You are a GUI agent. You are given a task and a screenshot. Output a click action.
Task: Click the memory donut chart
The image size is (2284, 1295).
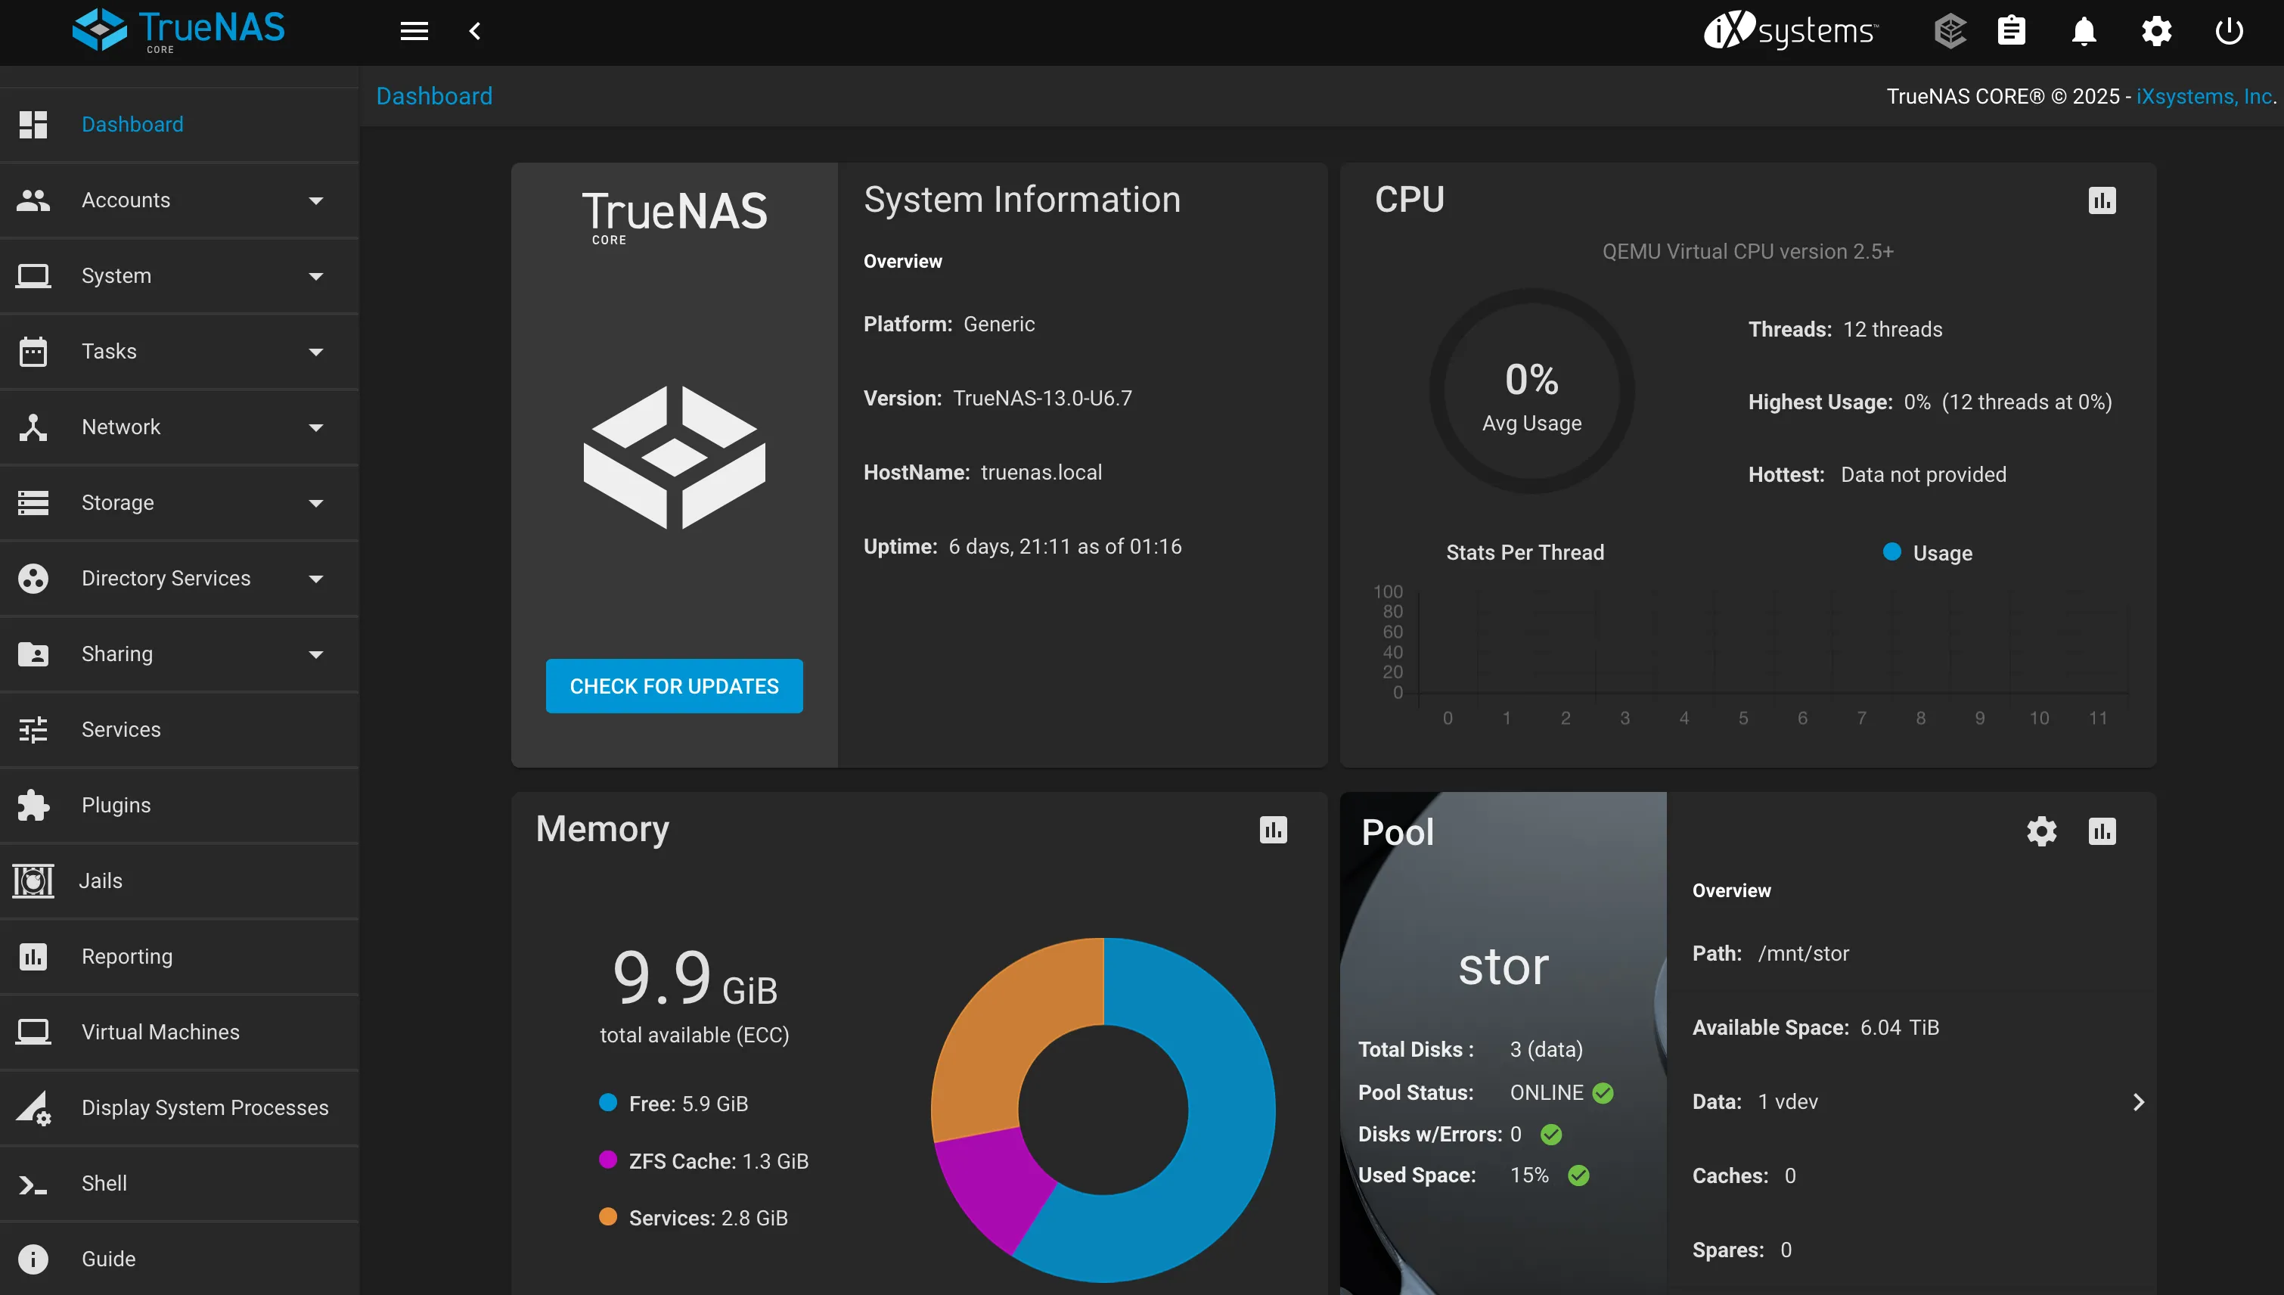[1103, 1110]
